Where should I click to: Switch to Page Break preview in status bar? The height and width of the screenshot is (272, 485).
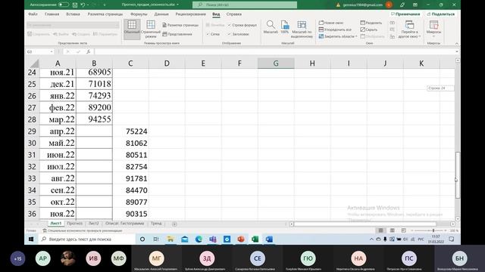404,230
